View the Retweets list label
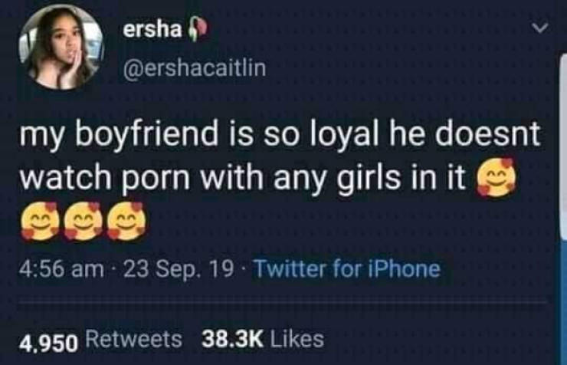This screenshot has width=567, height=365. pos(133,340)
